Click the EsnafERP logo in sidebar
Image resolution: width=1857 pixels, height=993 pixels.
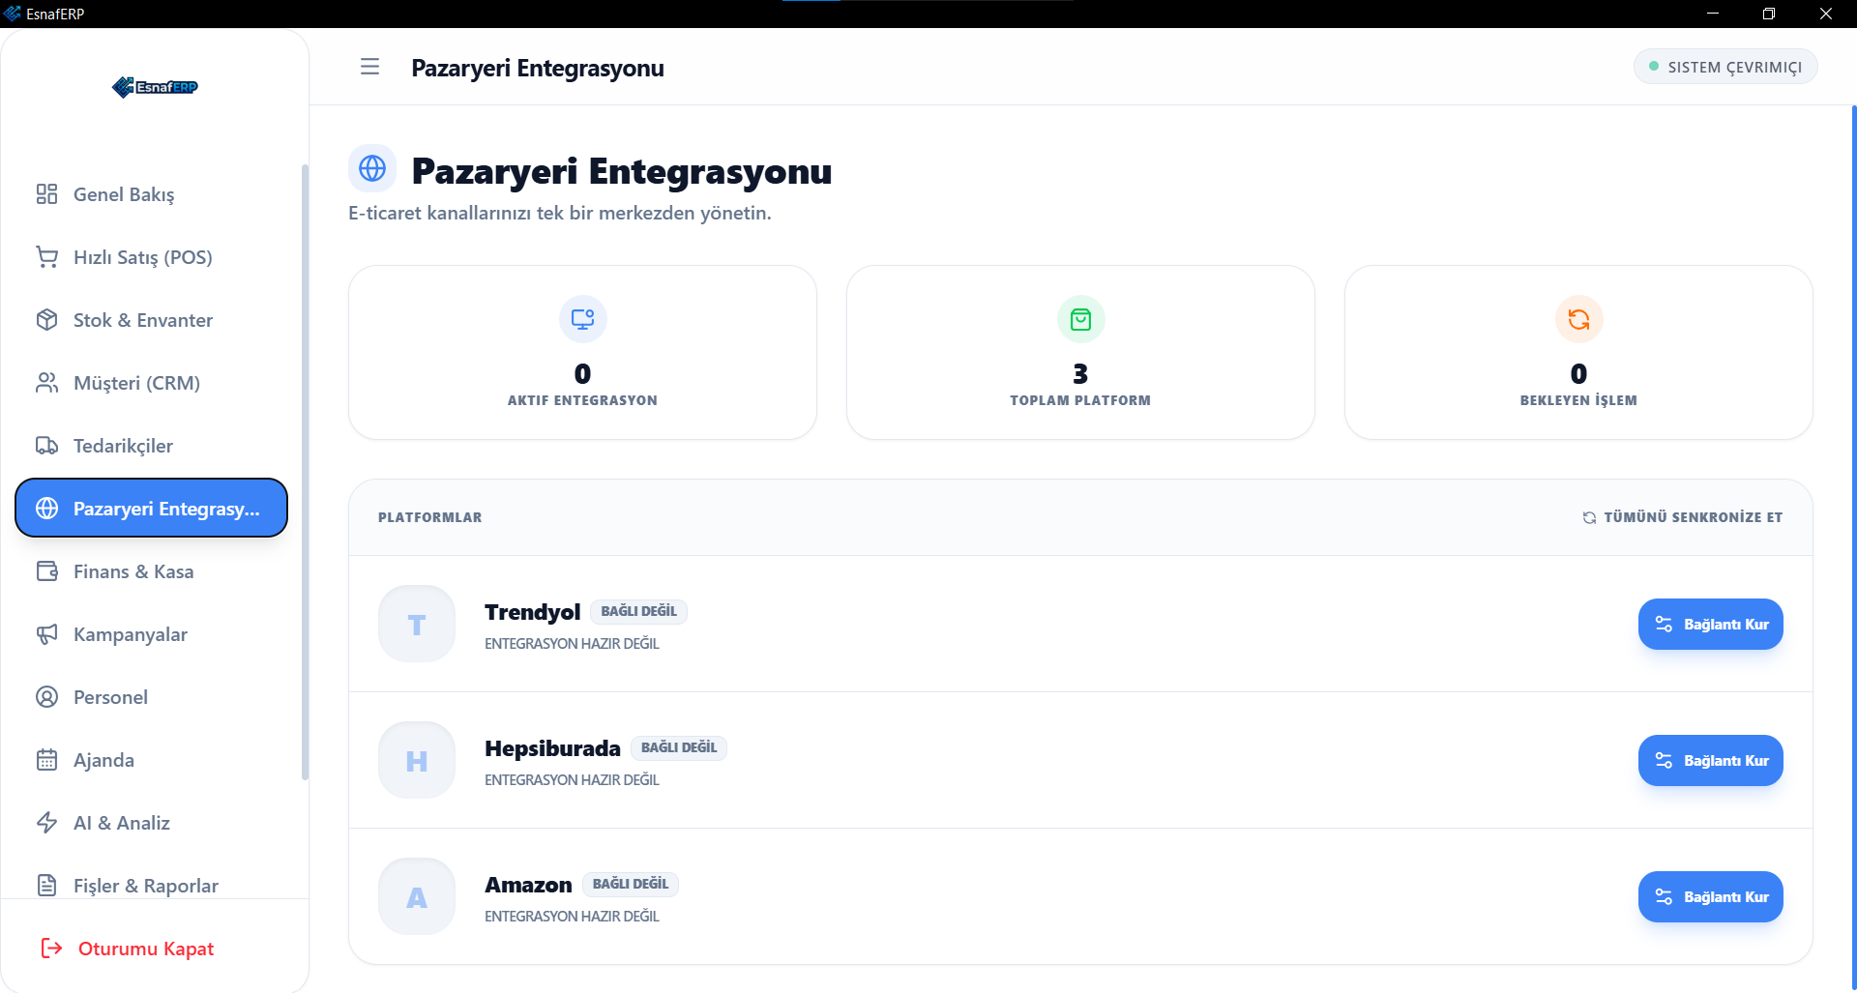click(x=155, y=87)
